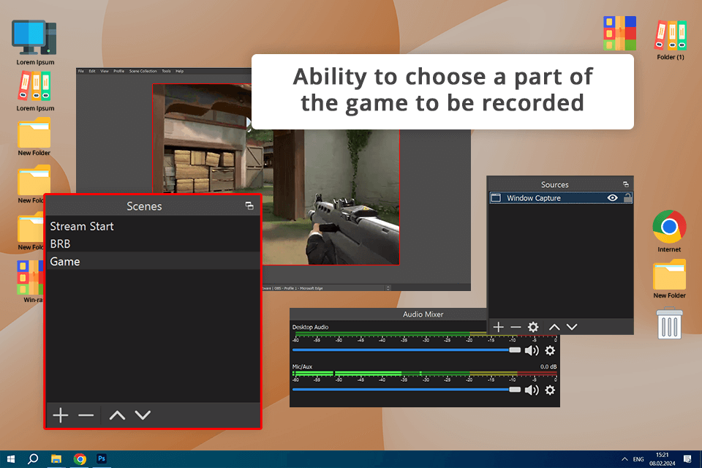Select the Stream Start scene
702x468 pixels.
tap(153, 226)
